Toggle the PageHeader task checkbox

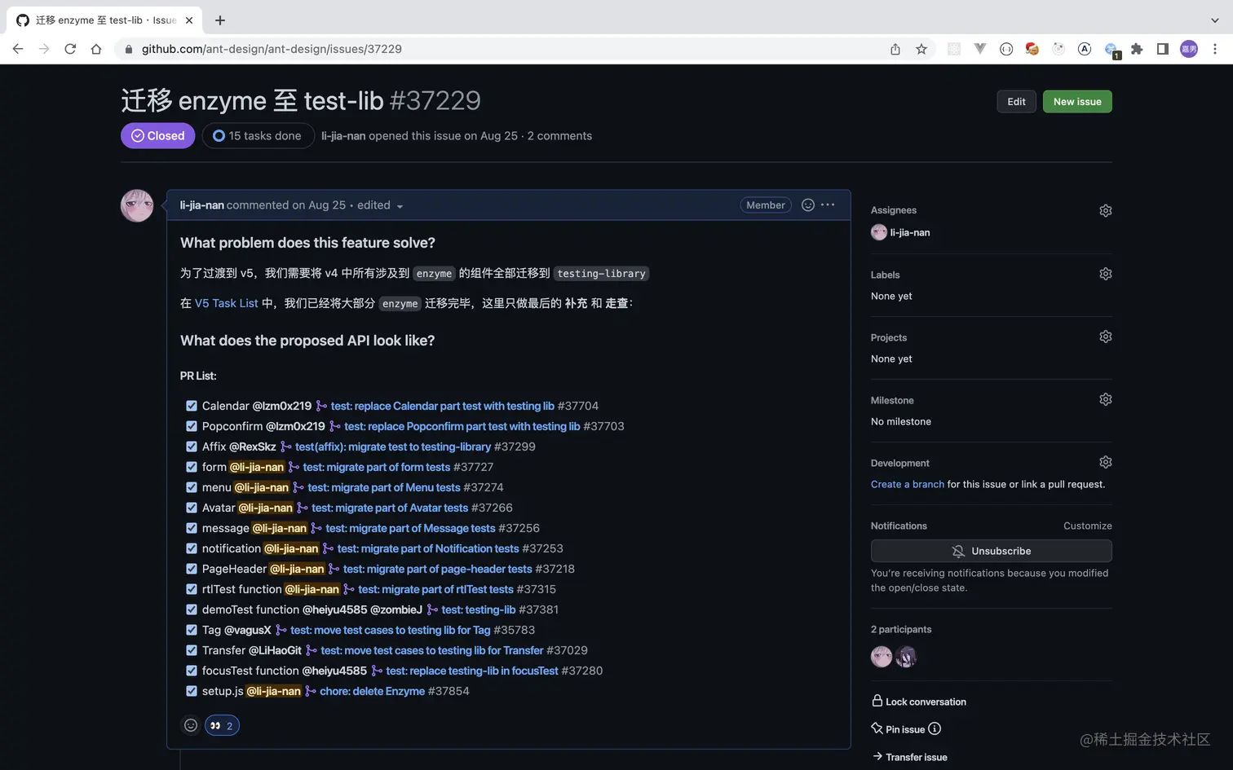[x=192, y=569]
